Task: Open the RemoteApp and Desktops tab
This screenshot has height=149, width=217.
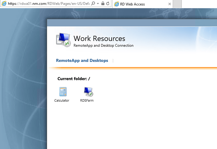Action: (82, 60)
